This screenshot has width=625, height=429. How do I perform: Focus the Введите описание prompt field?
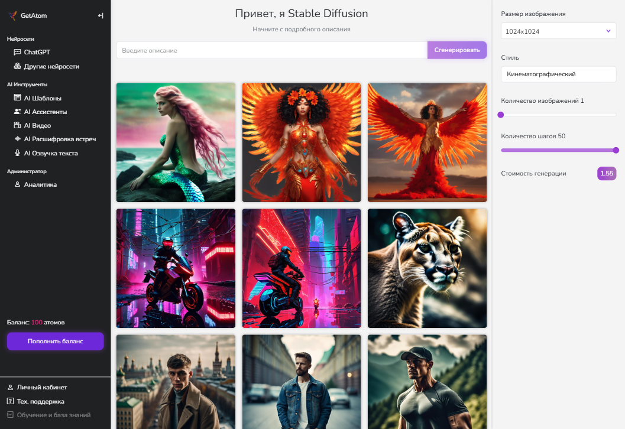tap(272, 50)
